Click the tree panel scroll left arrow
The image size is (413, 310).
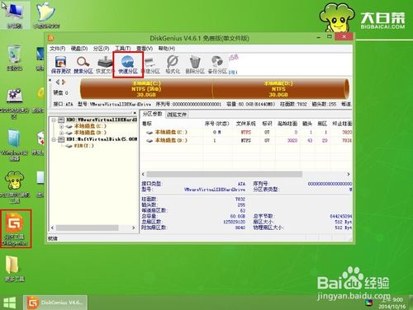[x=52, y=228]
